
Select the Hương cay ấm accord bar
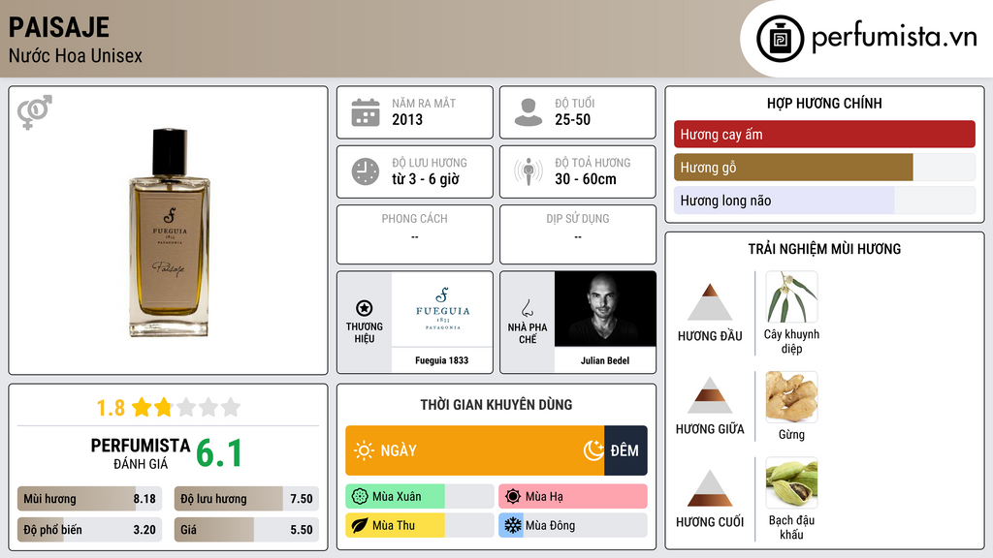click(824, 134)
